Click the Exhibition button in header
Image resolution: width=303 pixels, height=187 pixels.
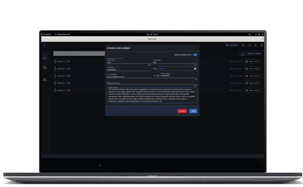coord(232,45)
